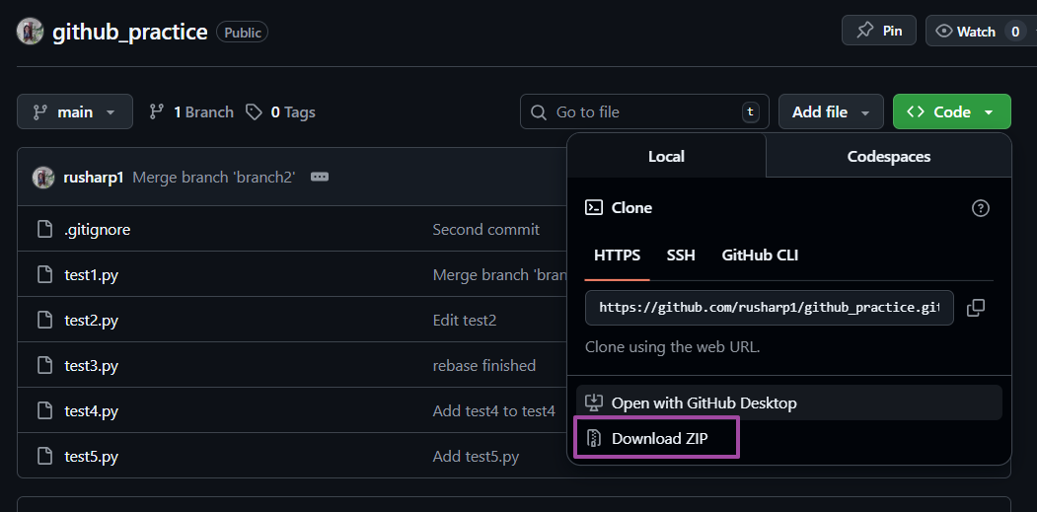Open the .gitignore file

coord(98,230)
